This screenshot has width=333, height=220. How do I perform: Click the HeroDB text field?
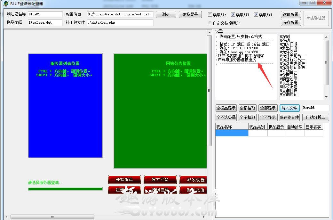tap(315, 108)
